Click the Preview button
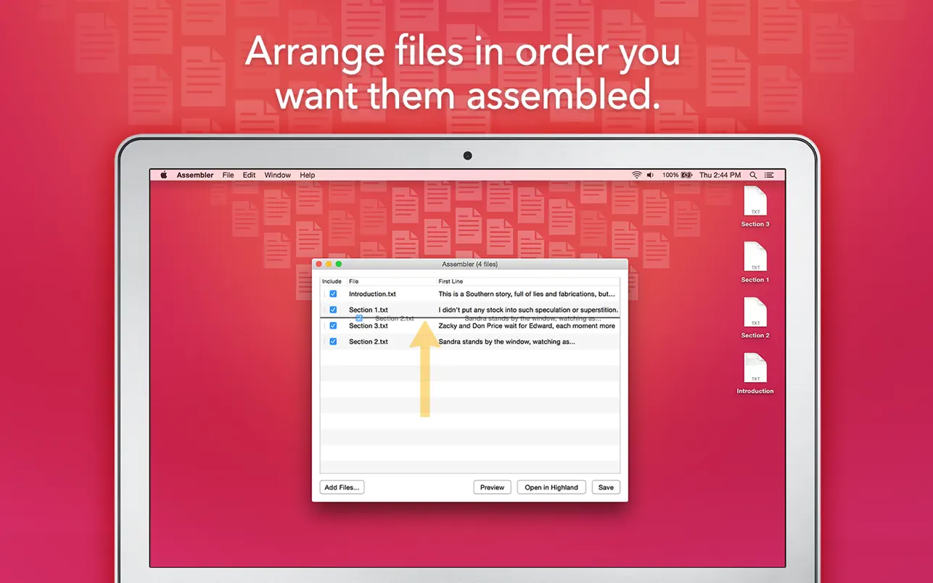The image size is (933, 583). (492, 487)
